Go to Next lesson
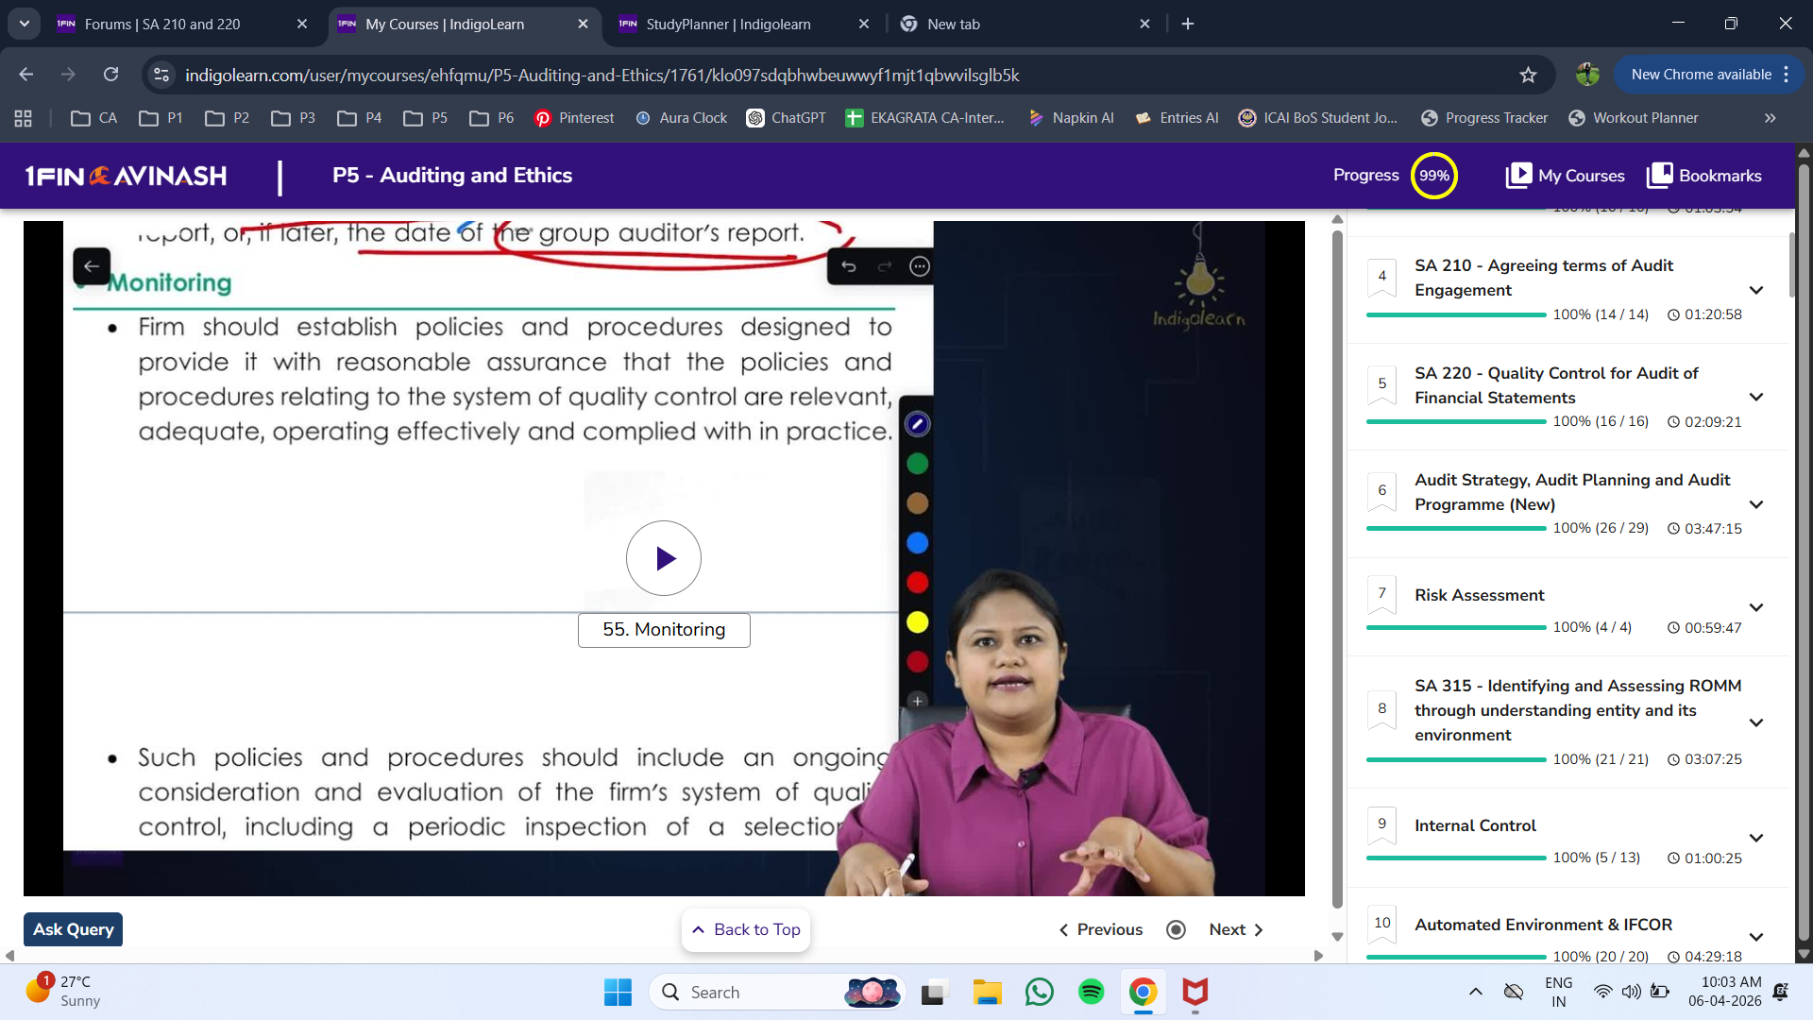The image size is (1813, 1020). coord(1235,929)
